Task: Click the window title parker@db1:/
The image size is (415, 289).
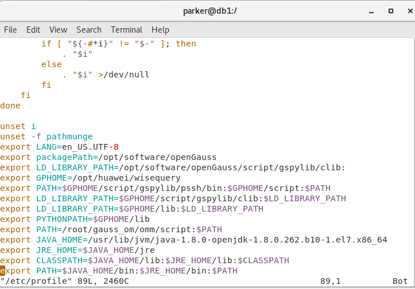Action: [210, 11]
